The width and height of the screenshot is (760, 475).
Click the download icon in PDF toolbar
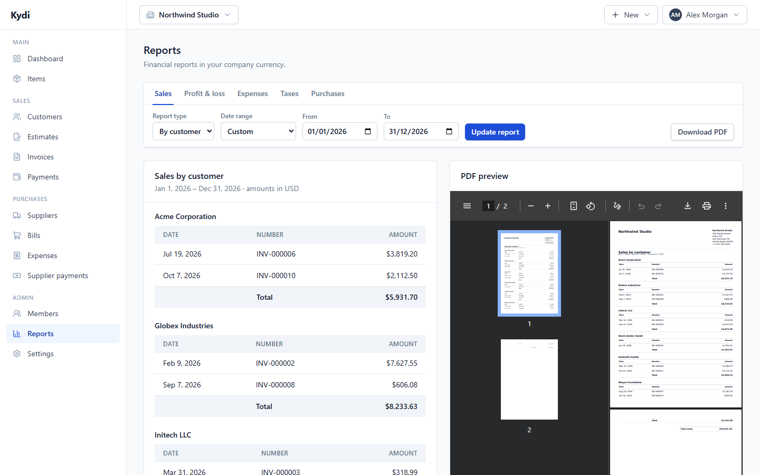pyautogui.click(x=688, y=206)
